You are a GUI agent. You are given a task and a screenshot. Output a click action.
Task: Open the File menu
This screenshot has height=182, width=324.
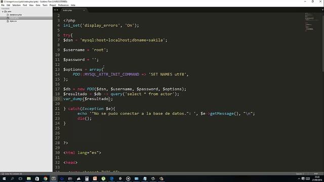(x=3, y=5)
